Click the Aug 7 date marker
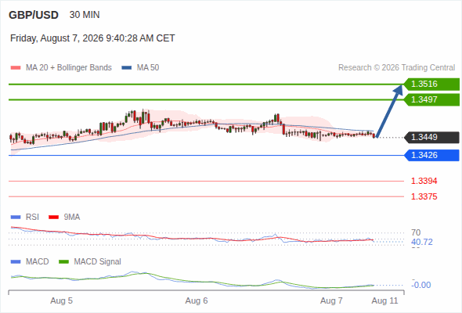The height and width of the screenshot is (313, 462). (x=331, y=300)
